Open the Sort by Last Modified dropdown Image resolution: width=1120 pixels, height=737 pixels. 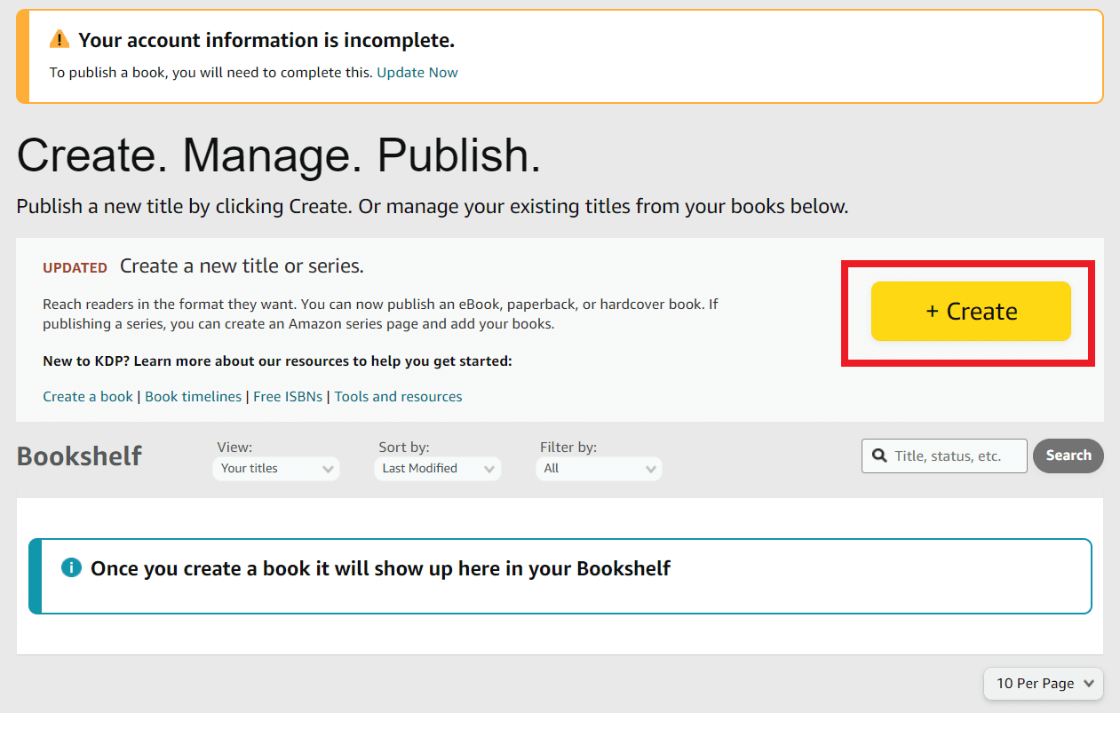(x=437, y=468)
